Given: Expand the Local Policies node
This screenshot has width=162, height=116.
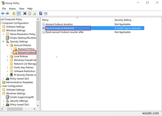Looking at the screenshot, I should (7, 56).
